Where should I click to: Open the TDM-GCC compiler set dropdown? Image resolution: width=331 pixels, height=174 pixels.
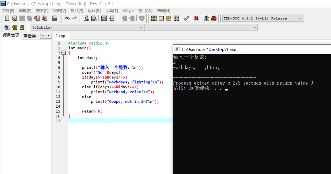point(263,18)
